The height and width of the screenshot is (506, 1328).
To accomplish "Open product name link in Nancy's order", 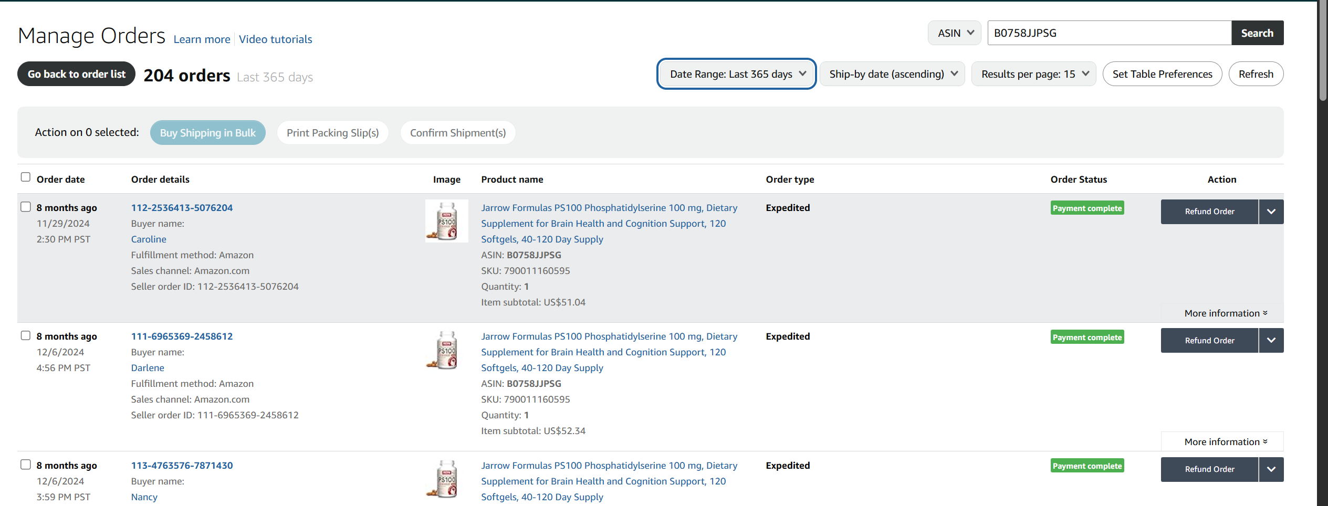I will coord(609,481).
